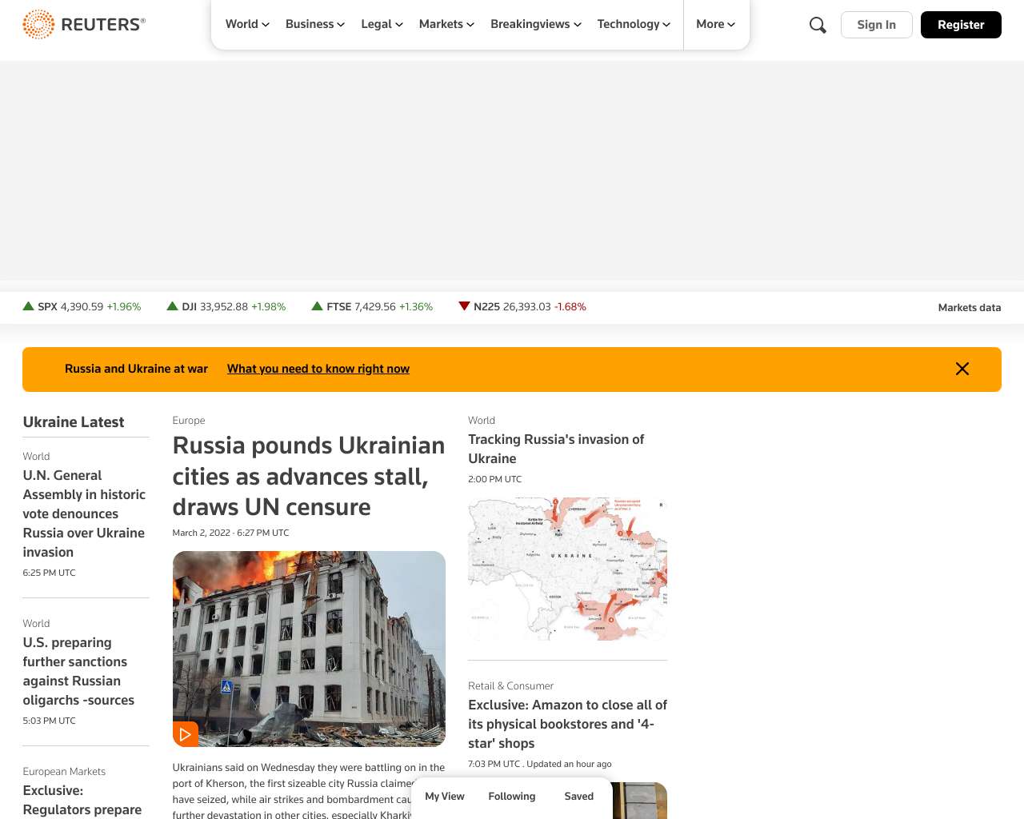
Task: Select the DJI index ticker
Action: tap(226, 307)
